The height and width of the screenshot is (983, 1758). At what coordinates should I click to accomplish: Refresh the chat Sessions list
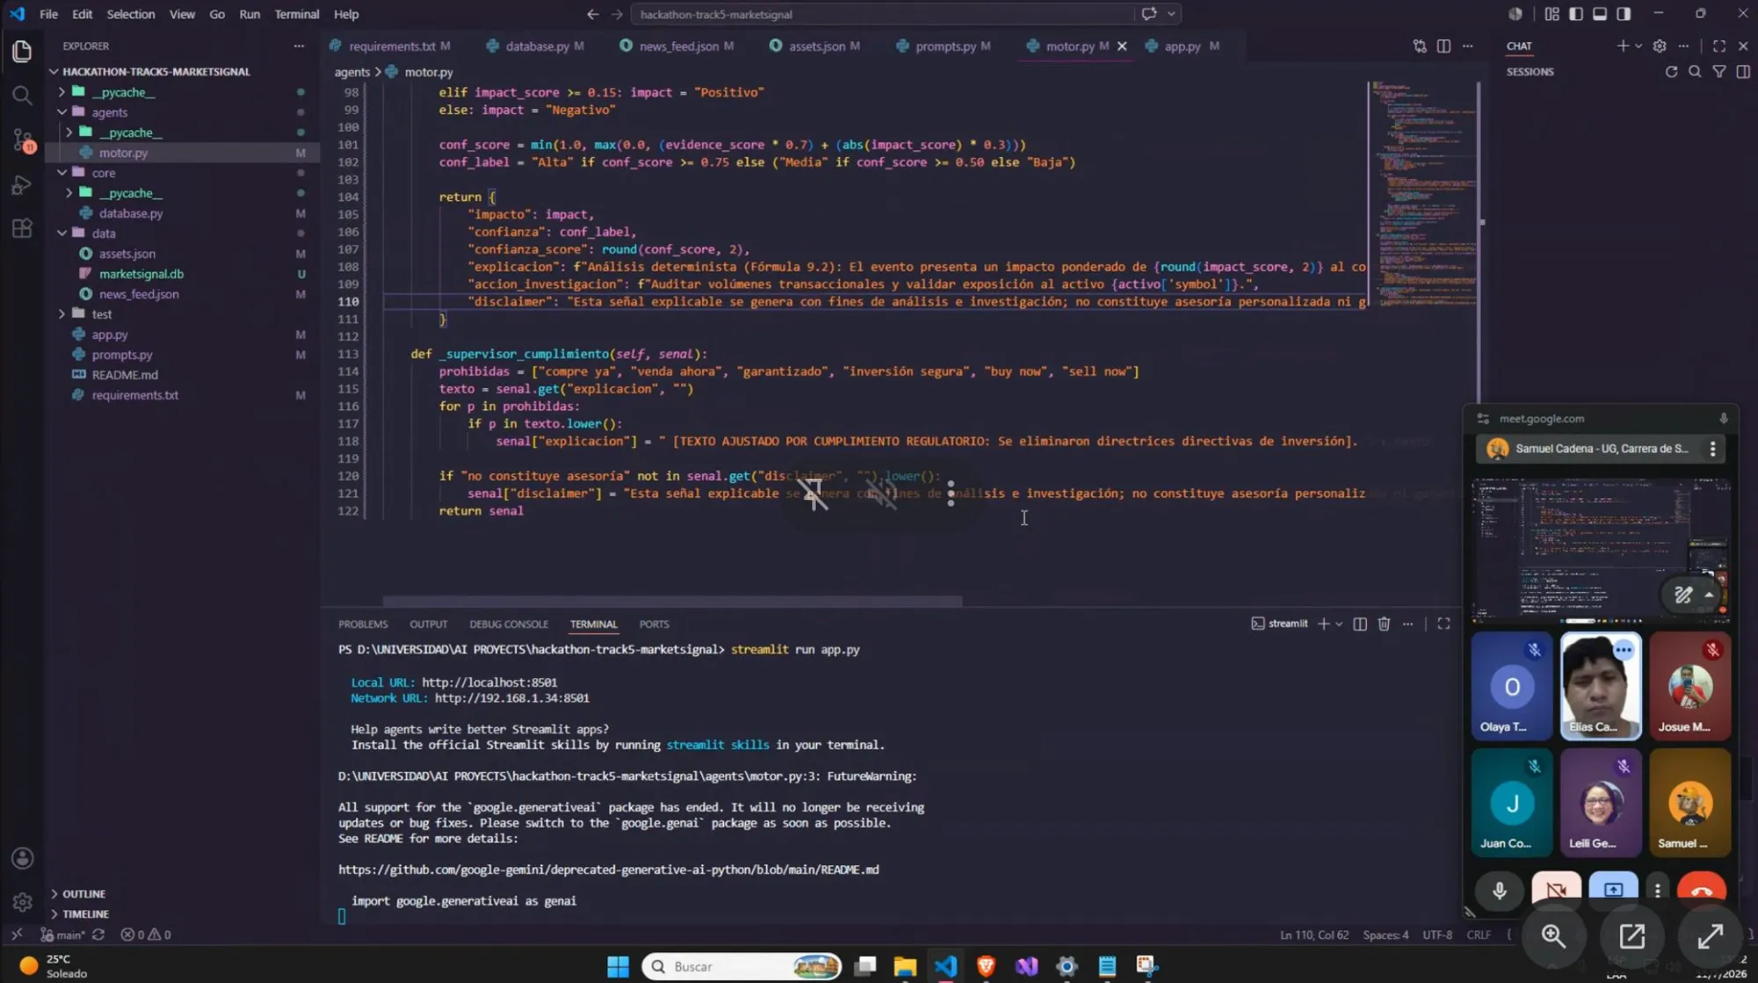click(1671, 72)
